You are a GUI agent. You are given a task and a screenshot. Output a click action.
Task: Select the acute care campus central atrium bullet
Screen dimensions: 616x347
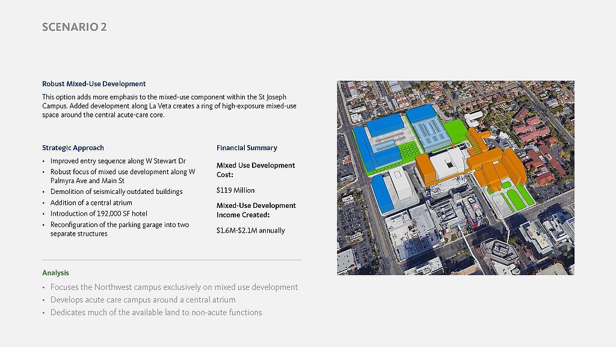click(143, 299)
